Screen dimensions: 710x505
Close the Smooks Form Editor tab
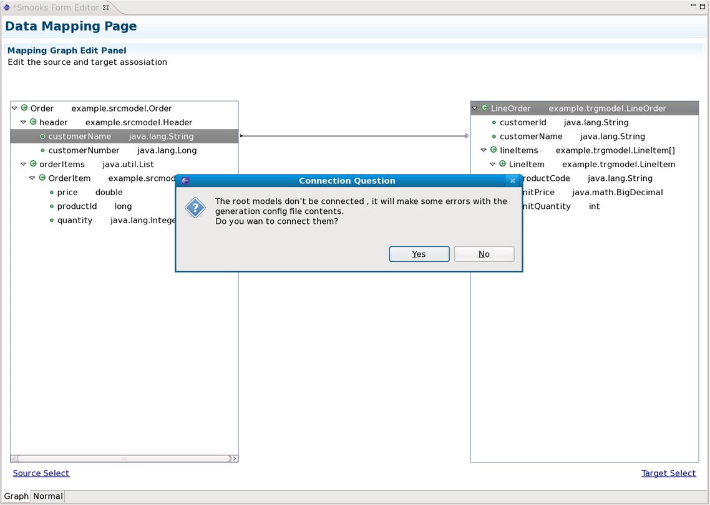(106, 7)
